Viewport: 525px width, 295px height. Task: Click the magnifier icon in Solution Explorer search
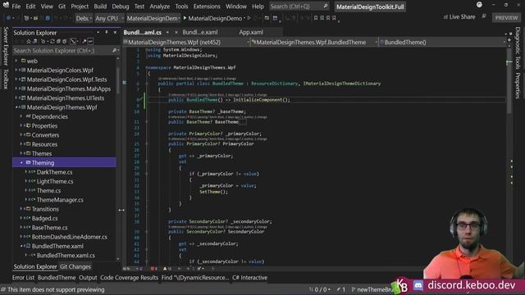coord(114,51)
